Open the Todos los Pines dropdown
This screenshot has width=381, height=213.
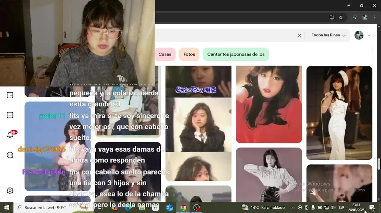point(328,35)
